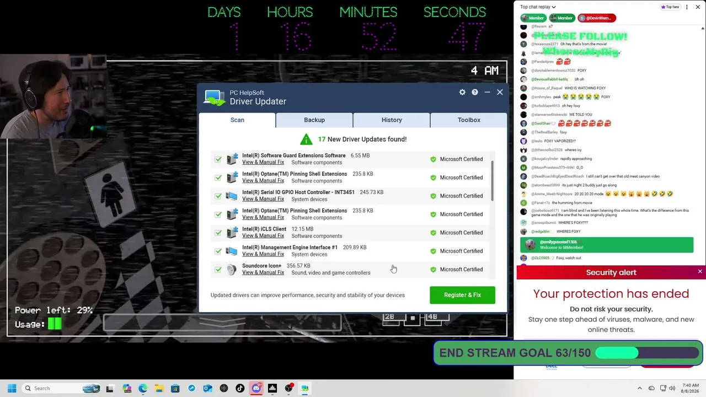Open the network tray icon
This screenshot has width=706, height=397.
pos(663,388)
